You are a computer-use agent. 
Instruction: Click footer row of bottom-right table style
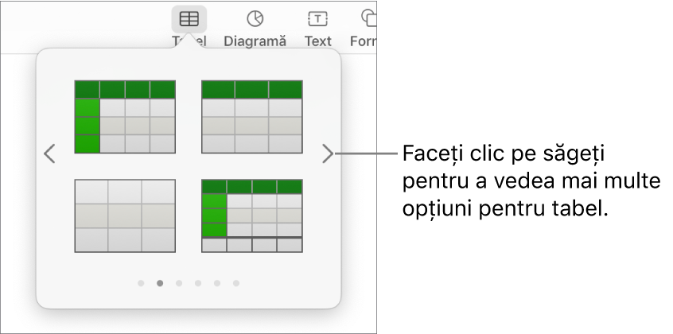tap(252, 245)
